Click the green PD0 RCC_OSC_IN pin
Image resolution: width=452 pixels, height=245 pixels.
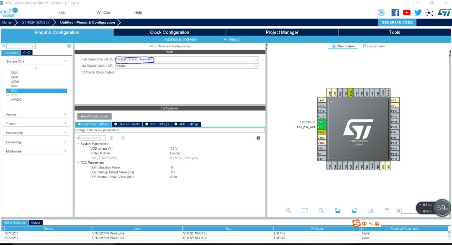click(x=321, y=122)
